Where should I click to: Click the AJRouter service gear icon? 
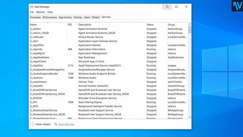coord(31,37)
